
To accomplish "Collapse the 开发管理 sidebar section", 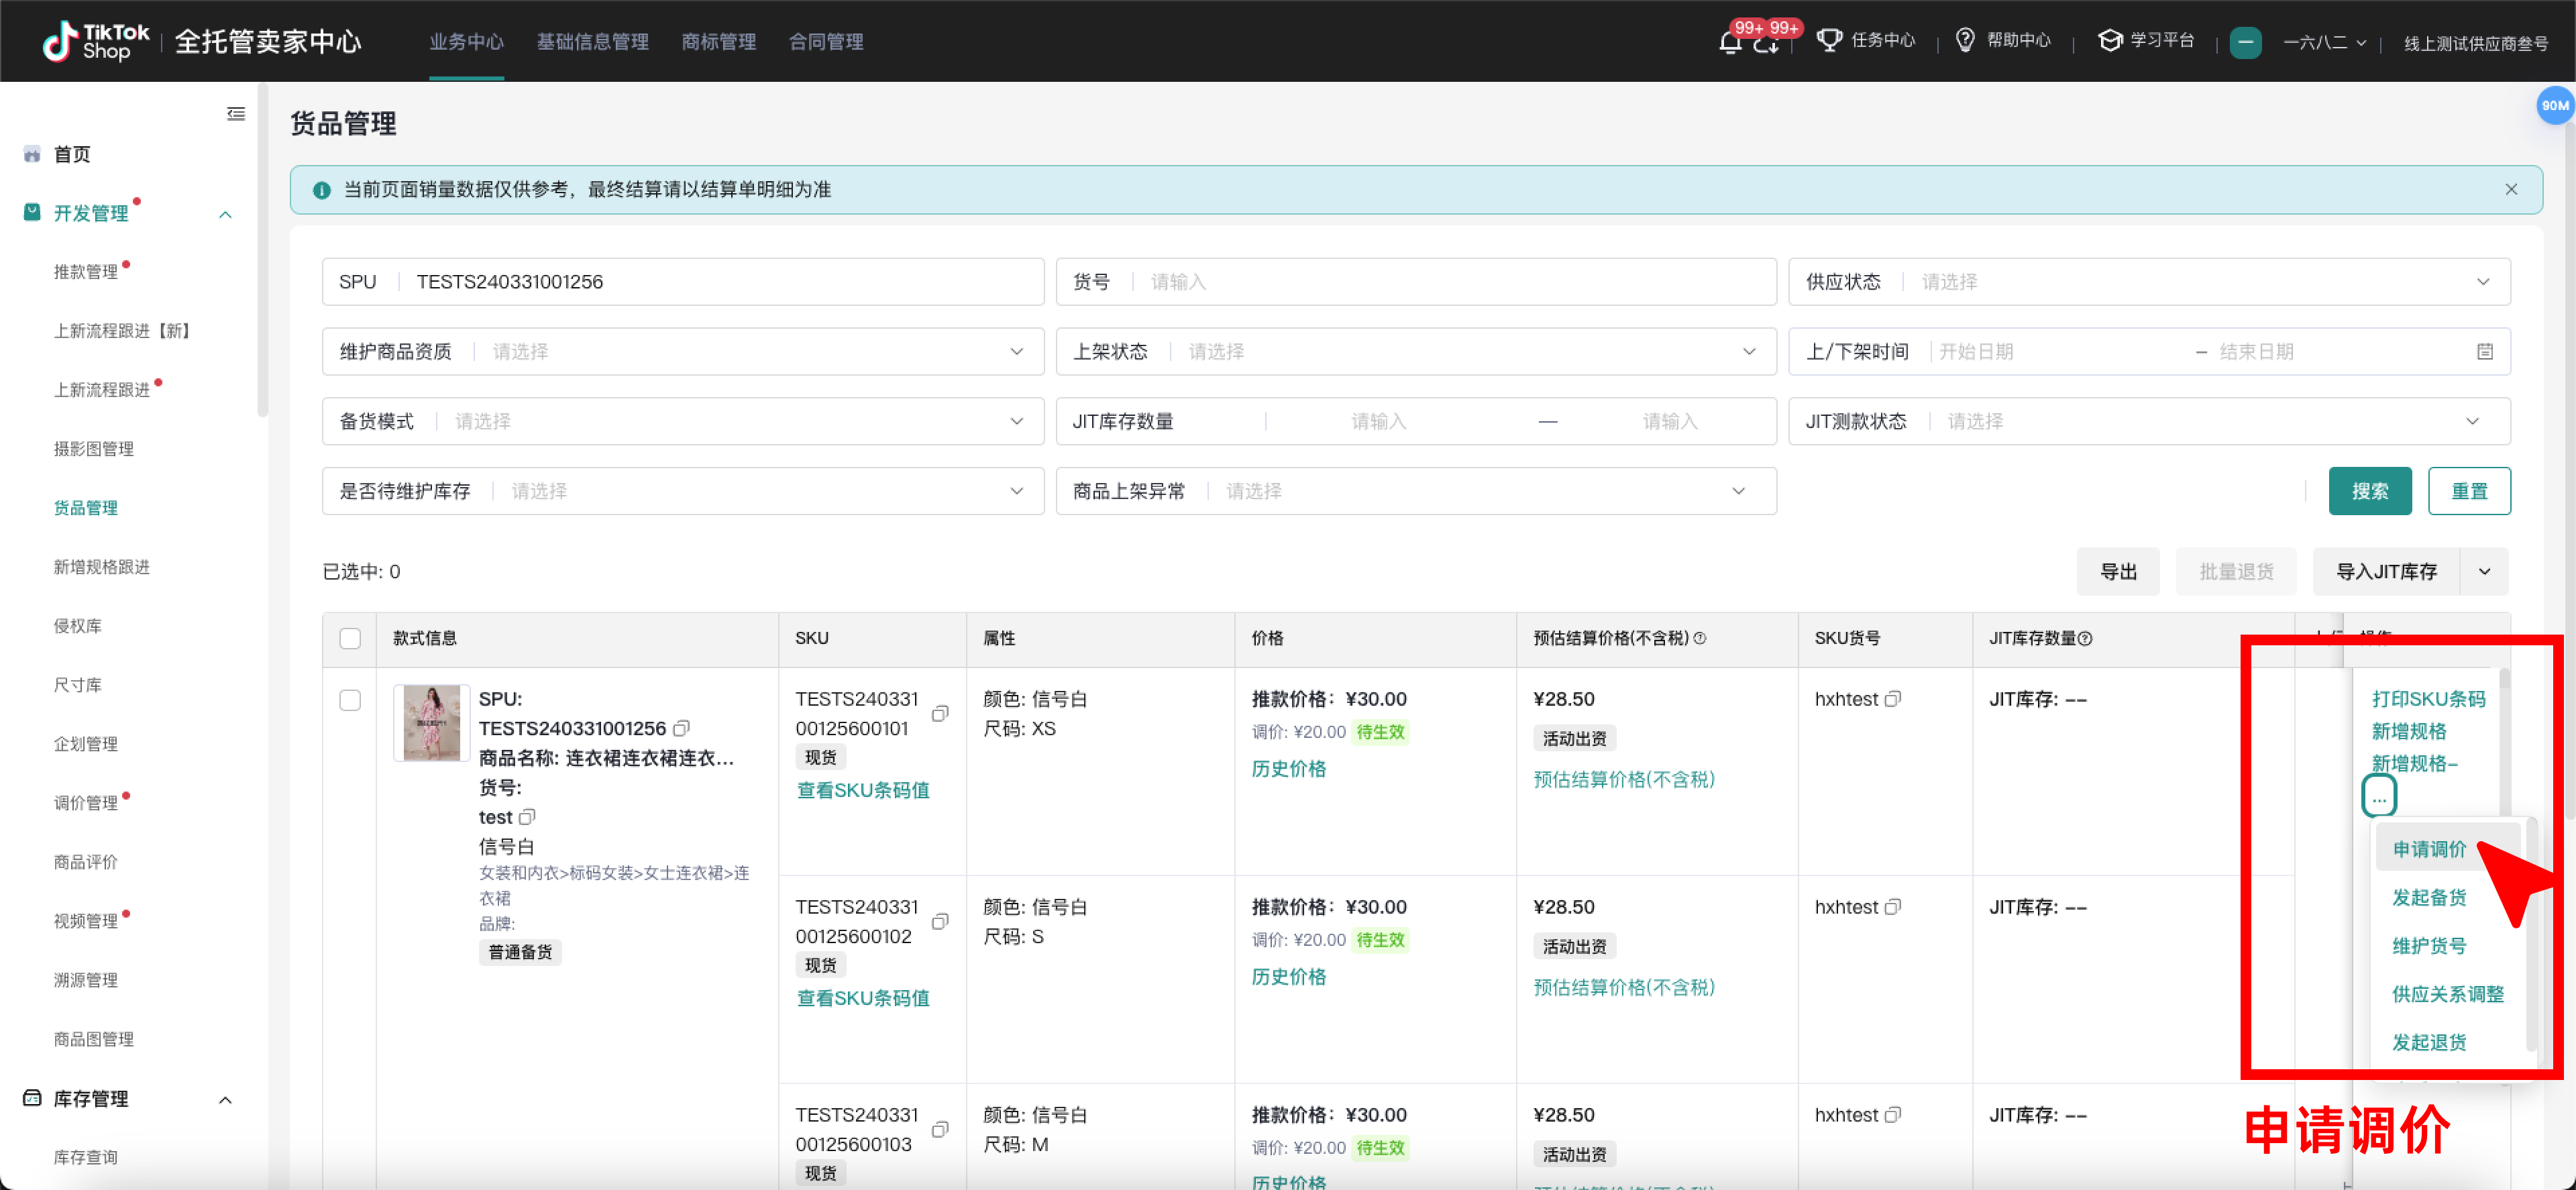I will pyautogui.click(x=225, y=214).
